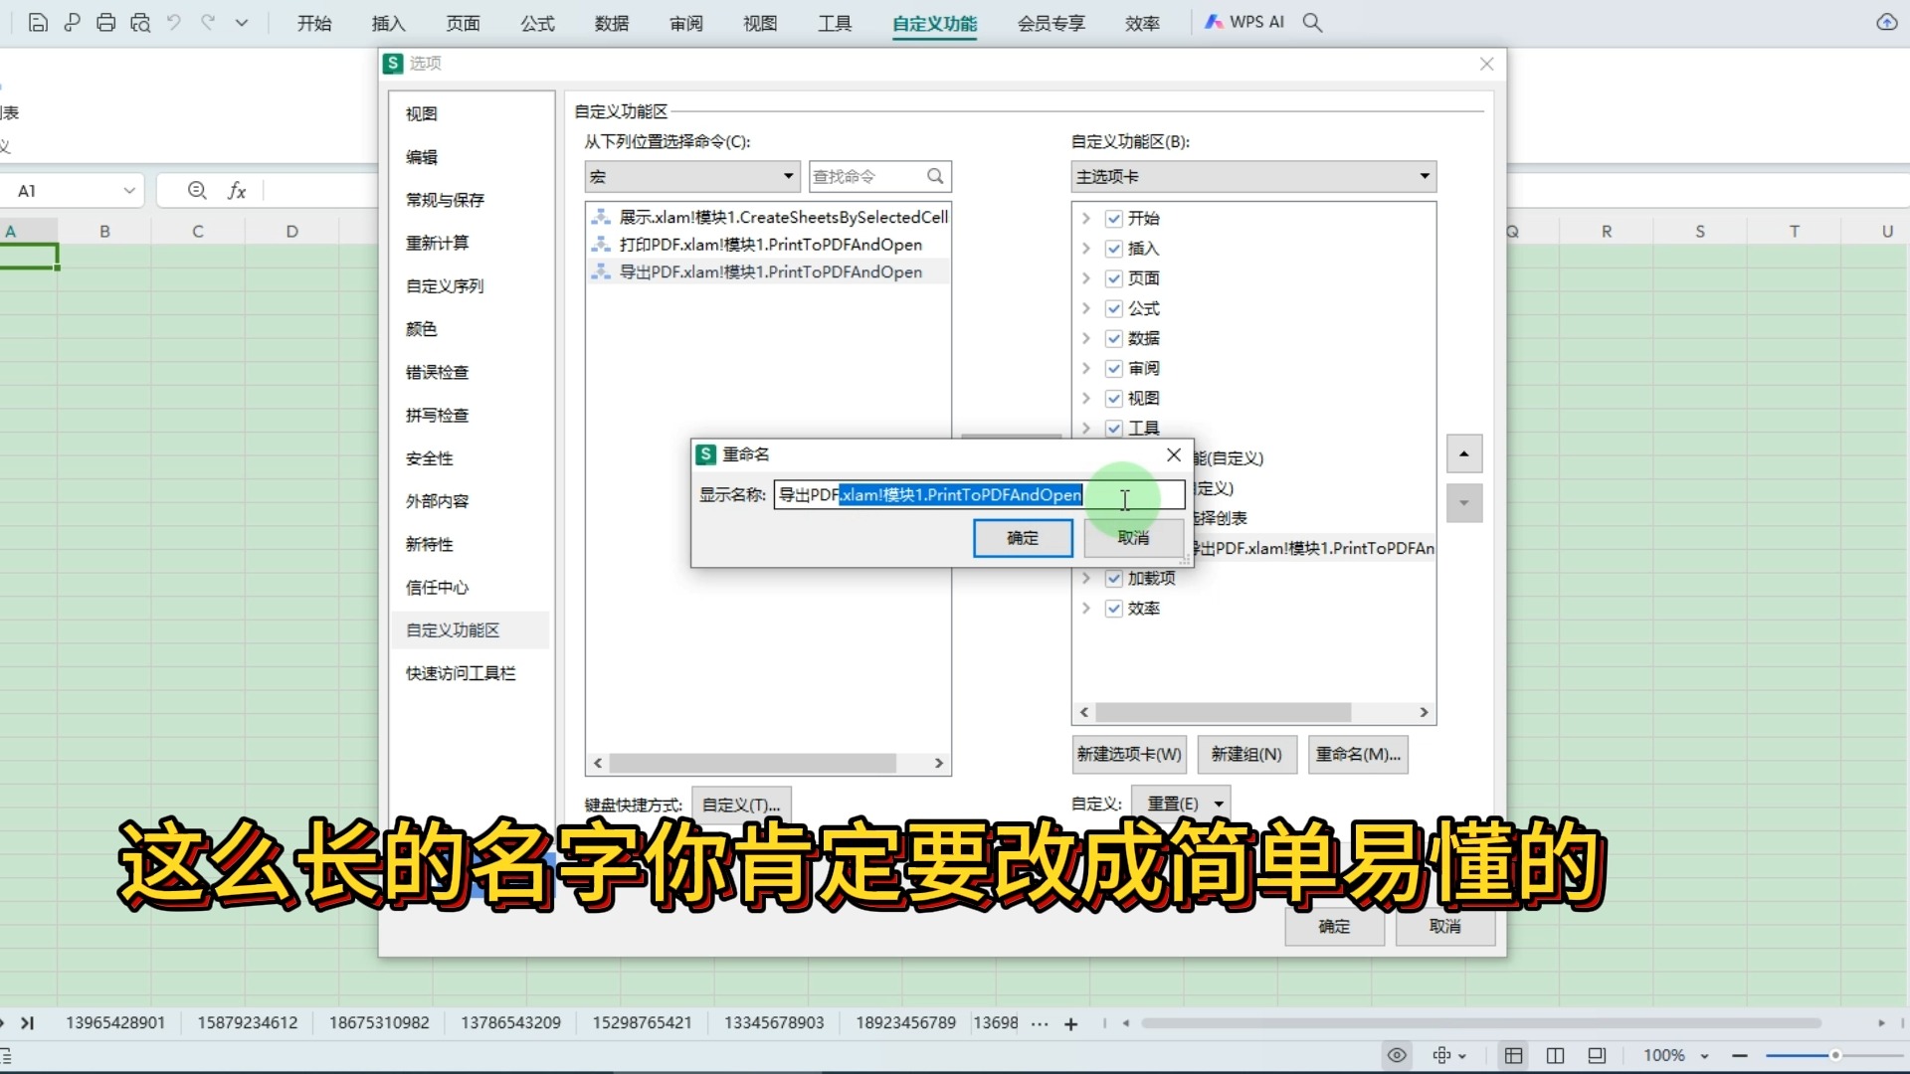
Task: Open the 宏 command category dropdown
Action: 786,176
